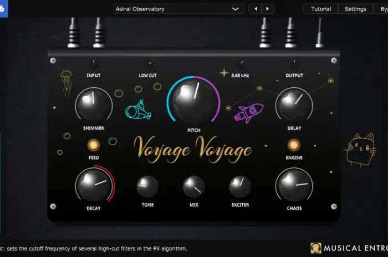Click the blue tab at top-left corner

pyautogui.click(x=4, y=9)
